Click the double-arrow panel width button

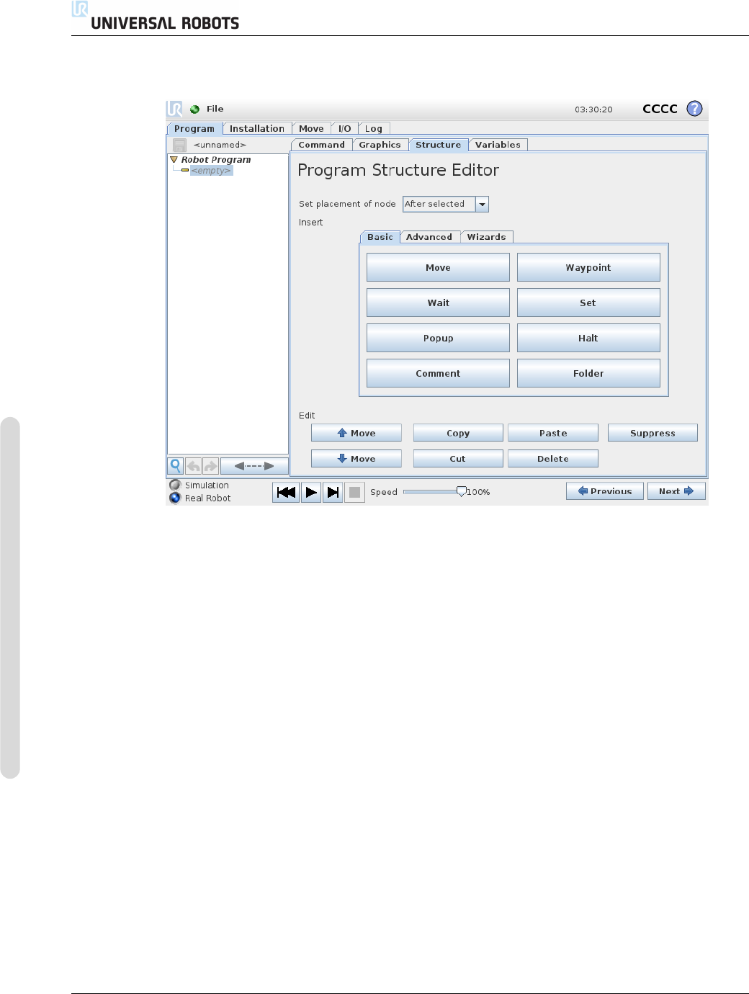(254, 465)
